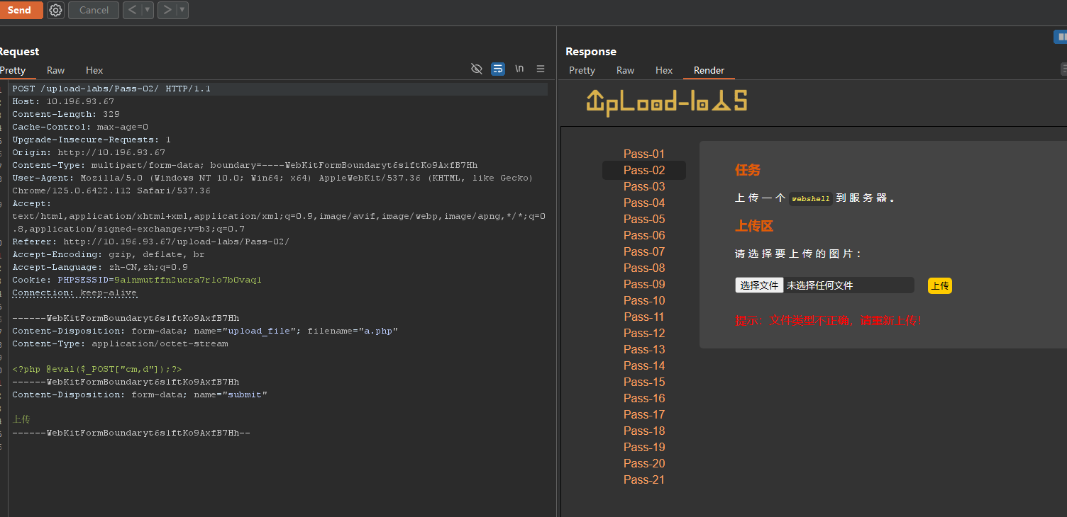The height and width of the screenshot is (517, 1067).
Task: Click the Host: 10.196.93.67 header line
Action: click(63, 101)
